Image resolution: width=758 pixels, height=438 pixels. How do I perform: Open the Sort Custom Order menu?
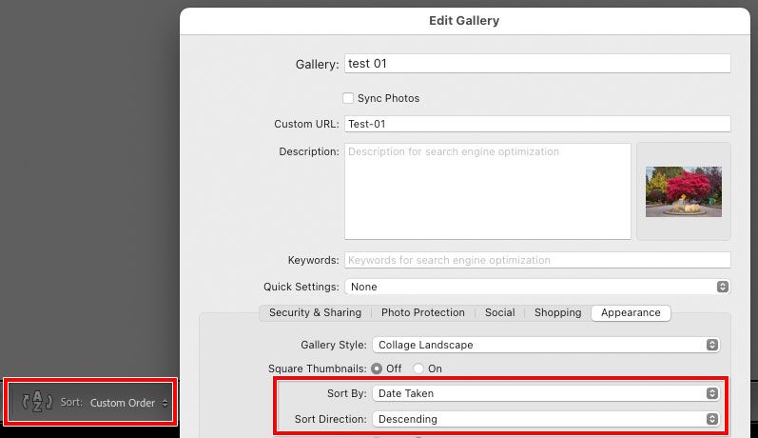point(128,403)
